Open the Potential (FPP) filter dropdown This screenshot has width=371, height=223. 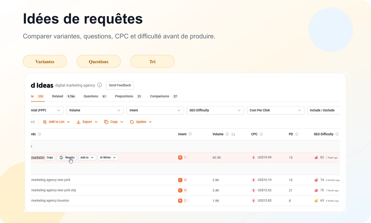coord(47,110)
